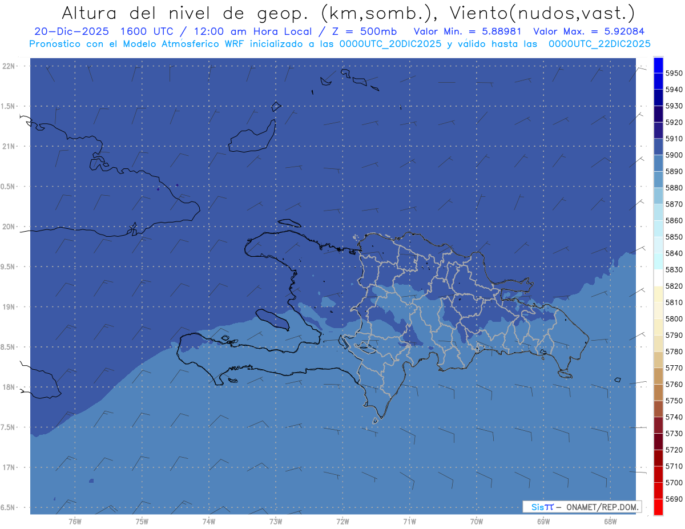
Task: Click the '68W' longitude label
Action: pos(610,522)
